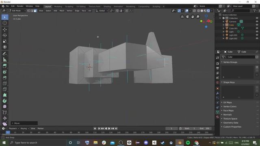Choose the Extrude Region tool
Screen dimensions: 260x146
(x=5, y=66)
